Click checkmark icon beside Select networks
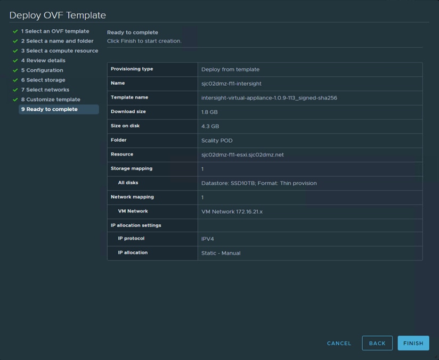The width and height of the screenshot is (439, 360). [x=15, y=90]
